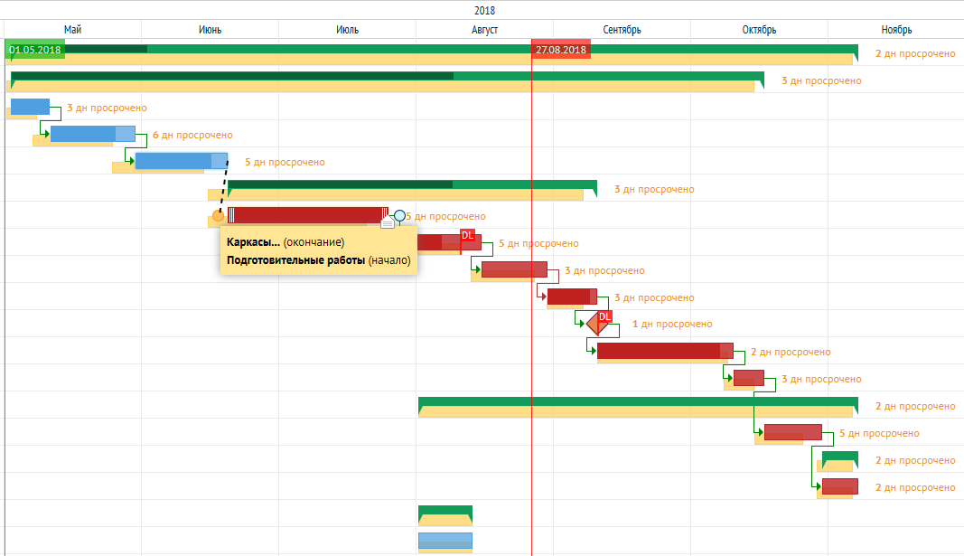
Task: Click the 01.05.2018 project start label
Action: tap(35, 50)
